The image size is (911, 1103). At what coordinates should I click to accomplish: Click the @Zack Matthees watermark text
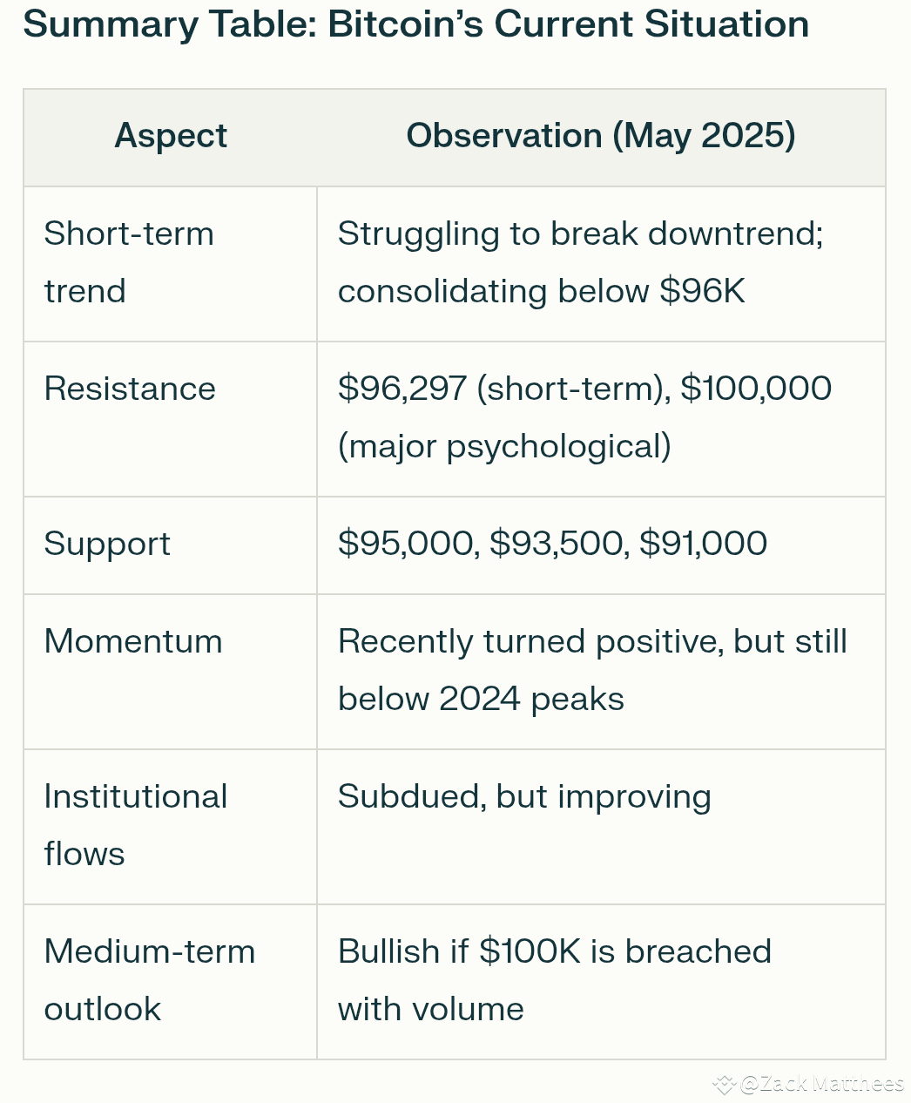coord(821,1084)
